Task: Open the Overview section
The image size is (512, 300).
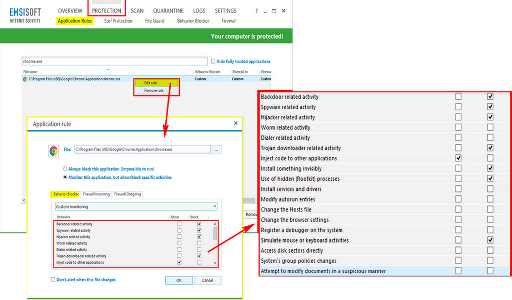Action: coord(70,11)
